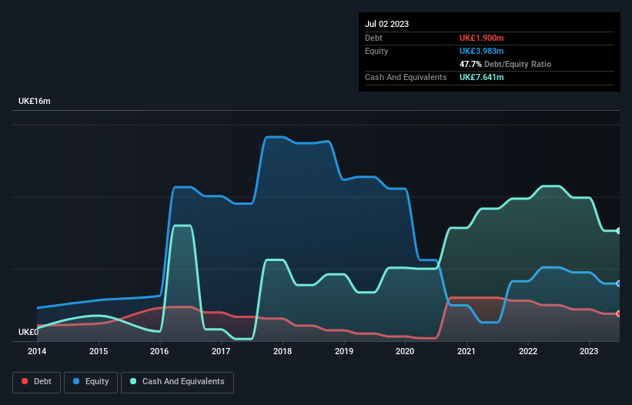Click Cash And Equivalents label in tooltip
This screenshot has width=632, height=405.
click(406, 77)
